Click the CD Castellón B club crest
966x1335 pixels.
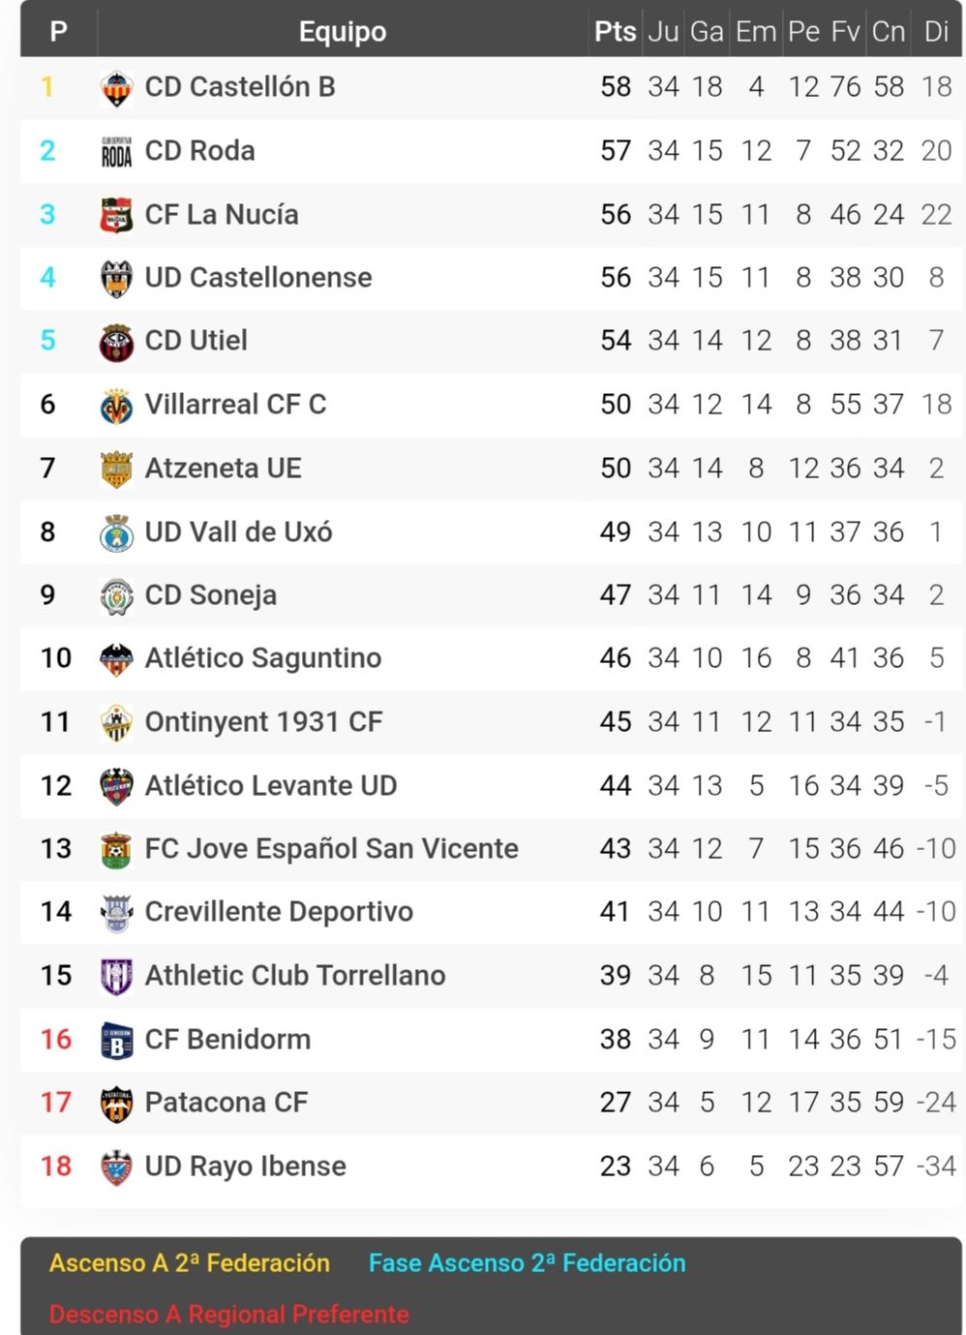[116, 88]
